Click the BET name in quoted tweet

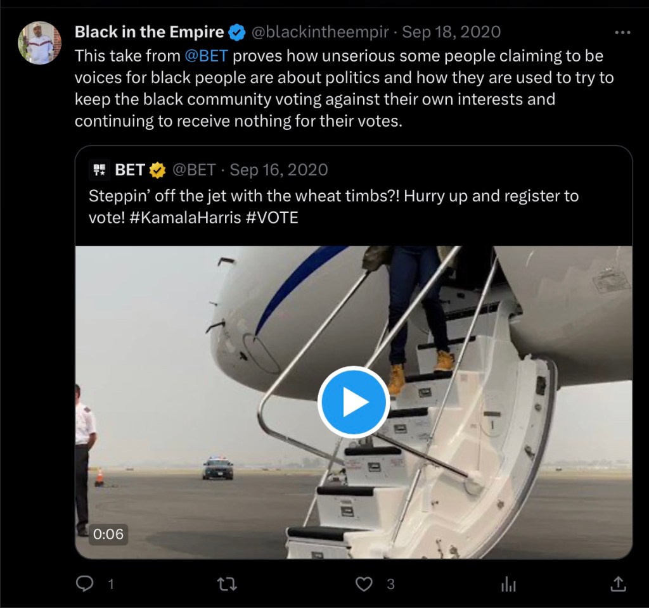[129, 170]
